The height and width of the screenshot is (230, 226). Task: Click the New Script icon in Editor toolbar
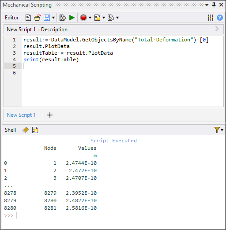pyautogui.click(x=28, y=18)
